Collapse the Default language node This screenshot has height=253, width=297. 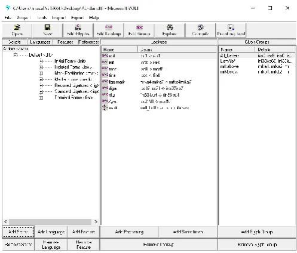coord(16,55)
